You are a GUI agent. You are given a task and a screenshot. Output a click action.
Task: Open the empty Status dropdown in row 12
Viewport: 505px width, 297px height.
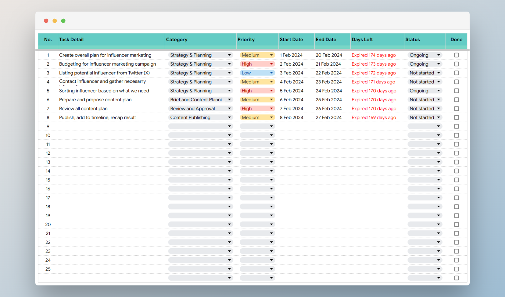[425, 153]
